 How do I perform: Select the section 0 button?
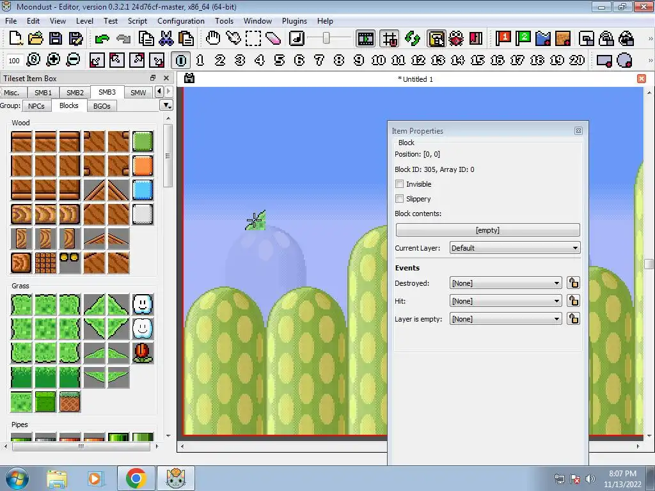[181, 61]
